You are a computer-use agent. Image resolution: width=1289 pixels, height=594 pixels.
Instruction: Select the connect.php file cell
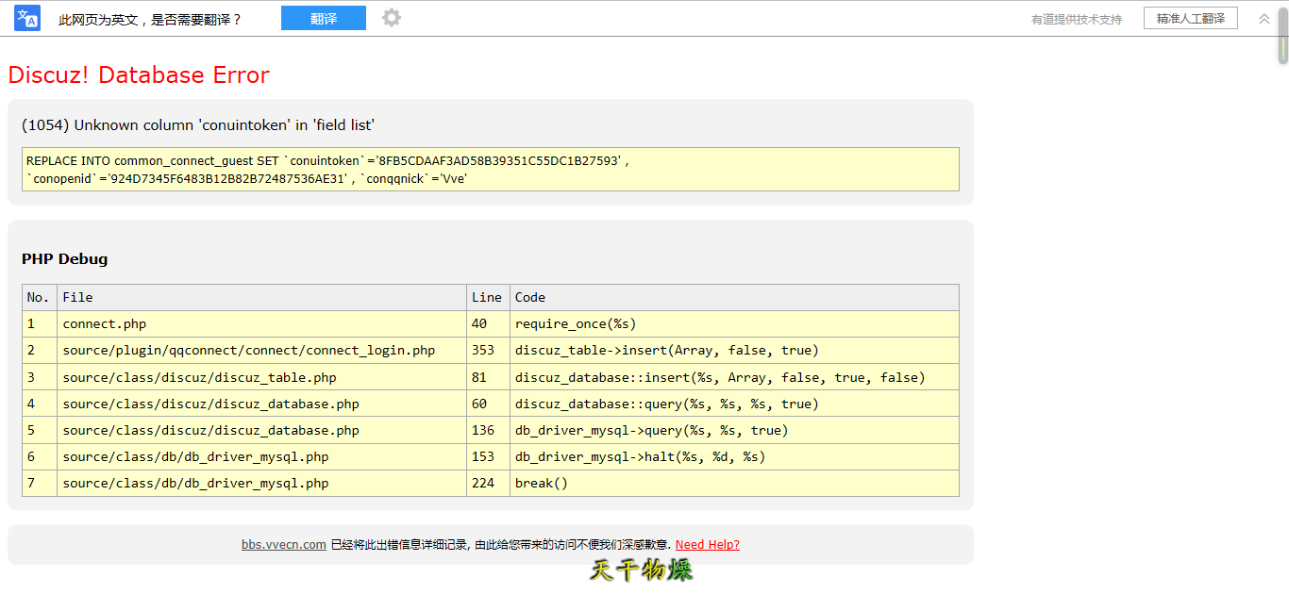(x=105, y=323)
